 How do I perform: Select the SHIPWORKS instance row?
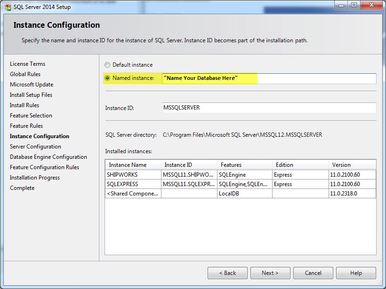[241, 175]
